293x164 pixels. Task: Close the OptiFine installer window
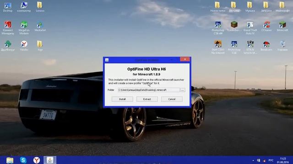click(185, 59)
